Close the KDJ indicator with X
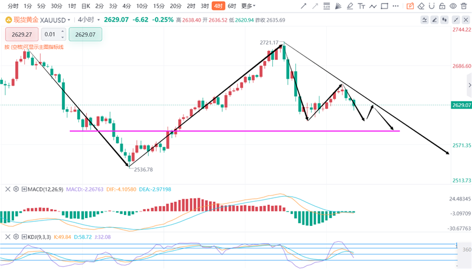The image size is (472, 269). pyautogui.click(x=8, y=237)
